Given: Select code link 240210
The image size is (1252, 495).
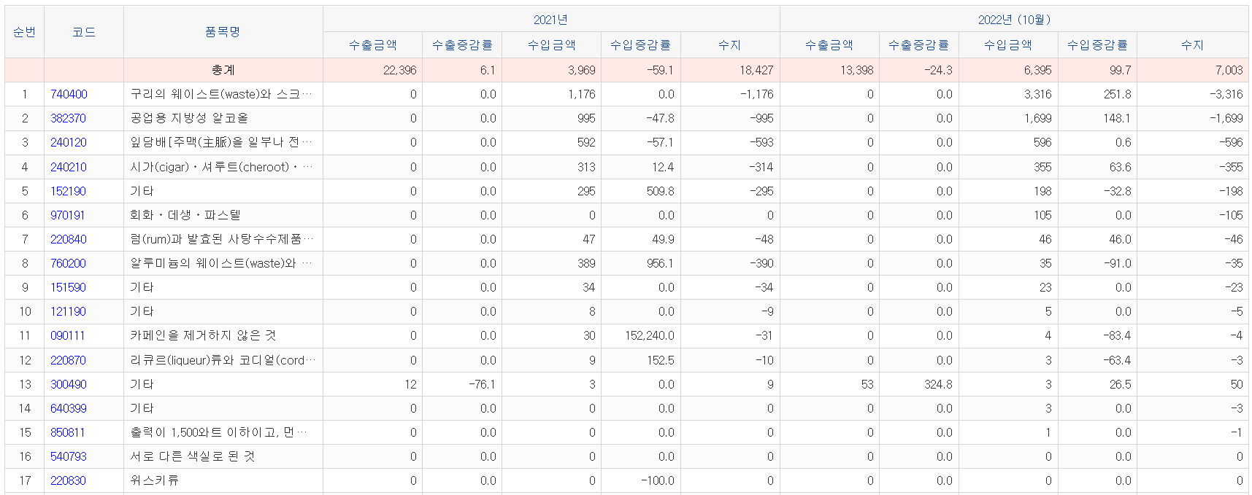Looking at the screenshot, I should pos(69,167).
